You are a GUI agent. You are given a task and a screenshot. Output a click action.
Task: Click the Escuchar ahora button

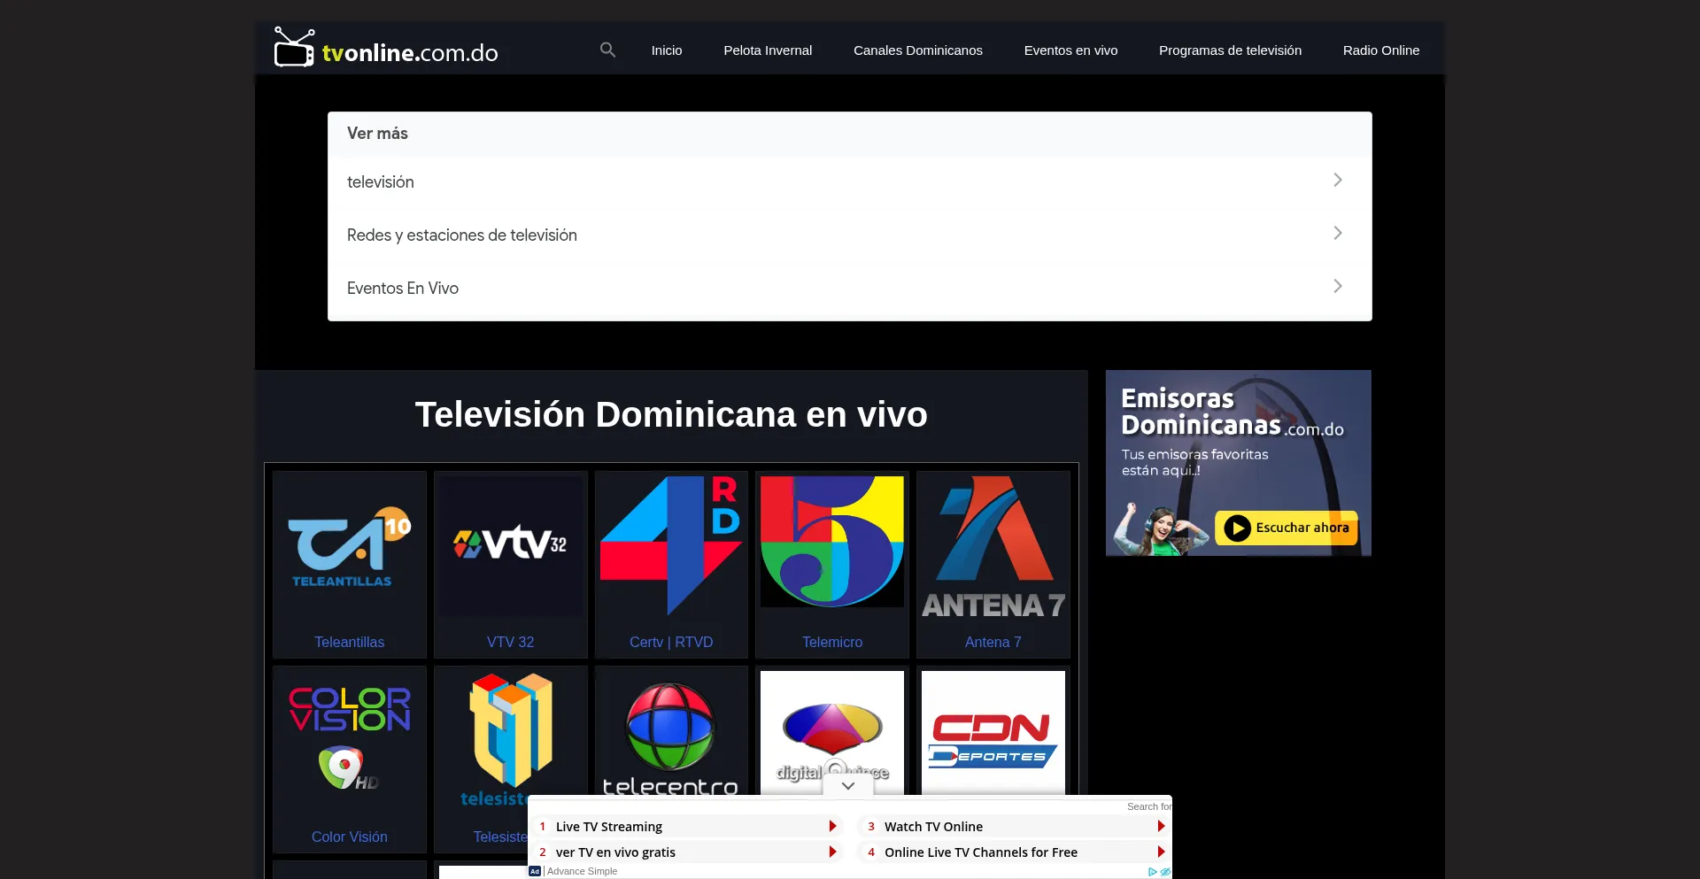(x=1286, y=528)
